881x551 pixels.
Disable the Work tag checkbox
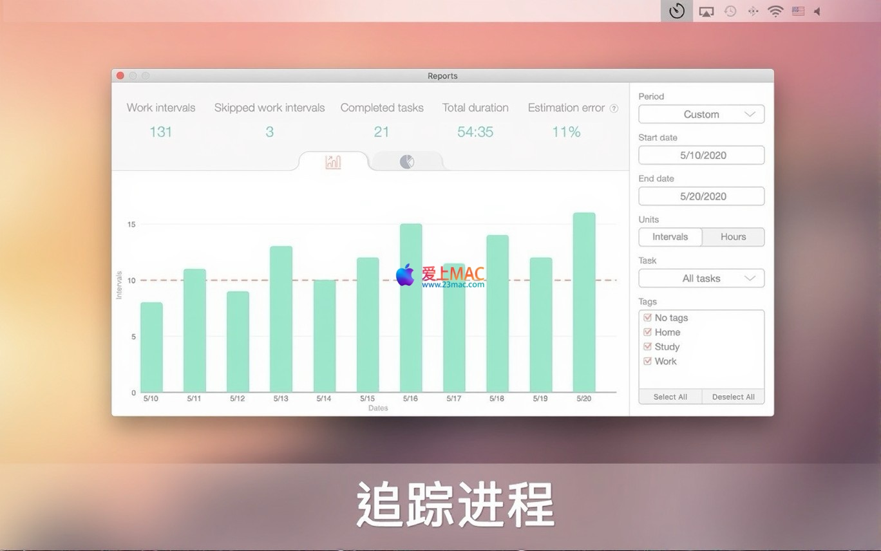(648, 361)
